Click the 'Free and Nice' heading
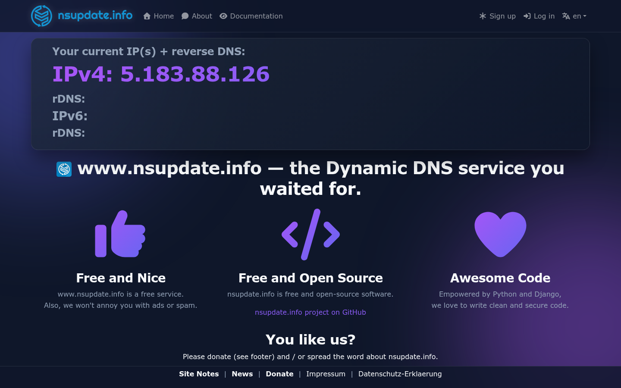This screenshot has height=388, width=621. point(121,278)
